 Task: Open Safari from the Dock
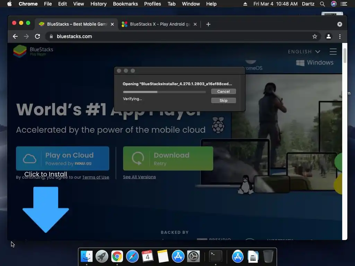click(132, 257)
